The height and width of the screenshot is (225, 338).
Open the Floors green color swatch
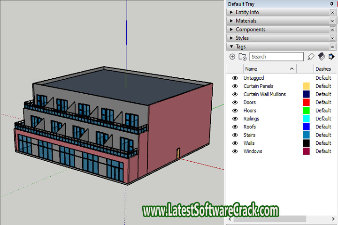coord(306,111)
